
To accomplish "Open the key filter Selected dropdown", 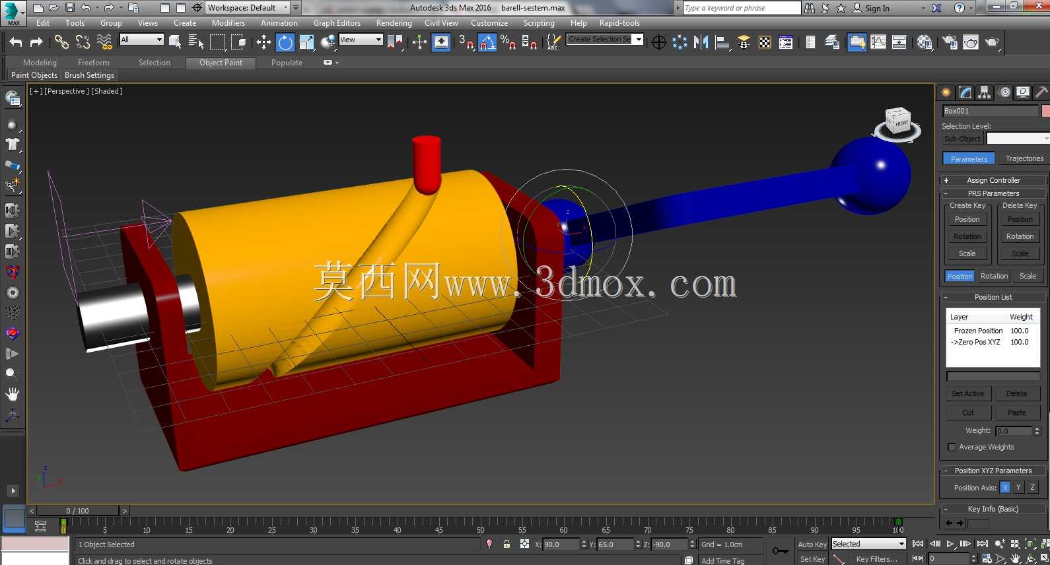I will [868, 544].
